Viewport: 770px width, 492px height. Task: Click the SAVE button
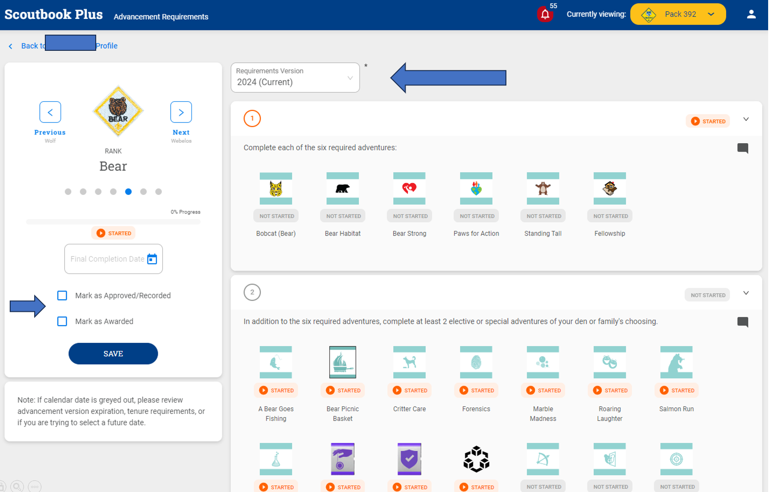(x=113, y=354)
